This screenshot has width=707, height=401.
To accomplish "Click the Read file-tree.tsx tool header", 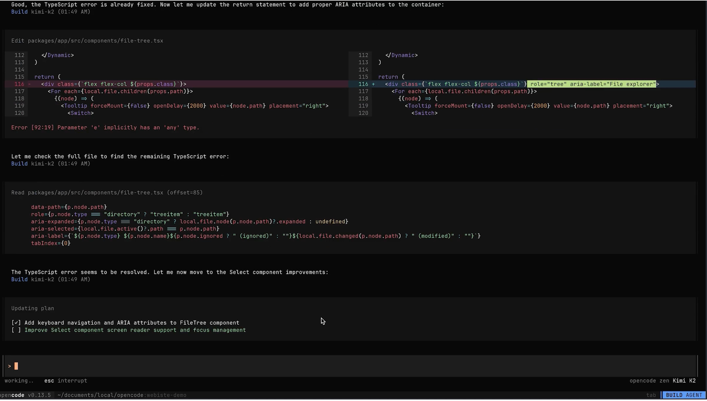I will pos(107,193).
